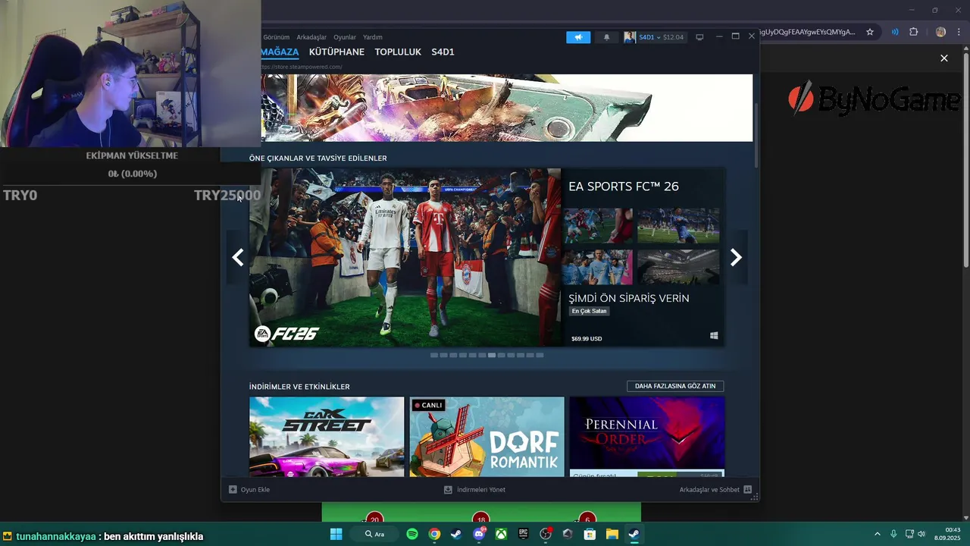Open Google Chrome from the taskbar

tap(434, 534)
